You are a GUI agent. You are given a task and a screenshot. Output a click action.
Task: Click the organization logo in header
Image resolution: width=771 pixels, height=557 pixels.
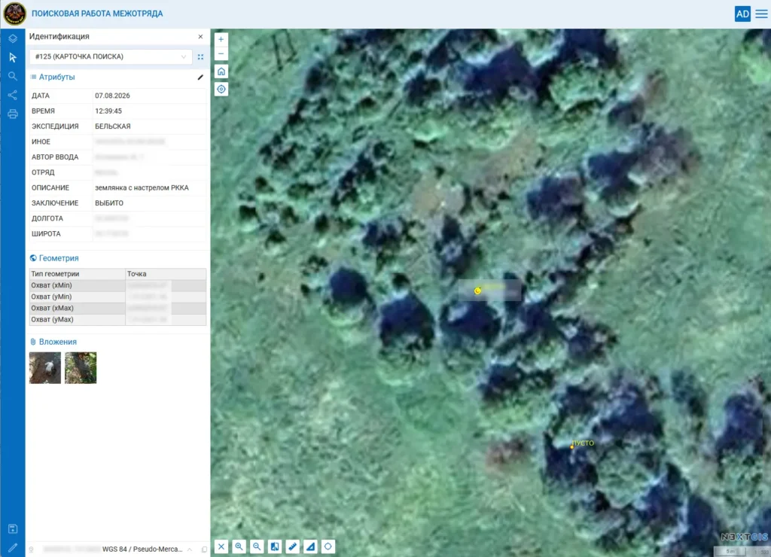[x=15, y=14]
